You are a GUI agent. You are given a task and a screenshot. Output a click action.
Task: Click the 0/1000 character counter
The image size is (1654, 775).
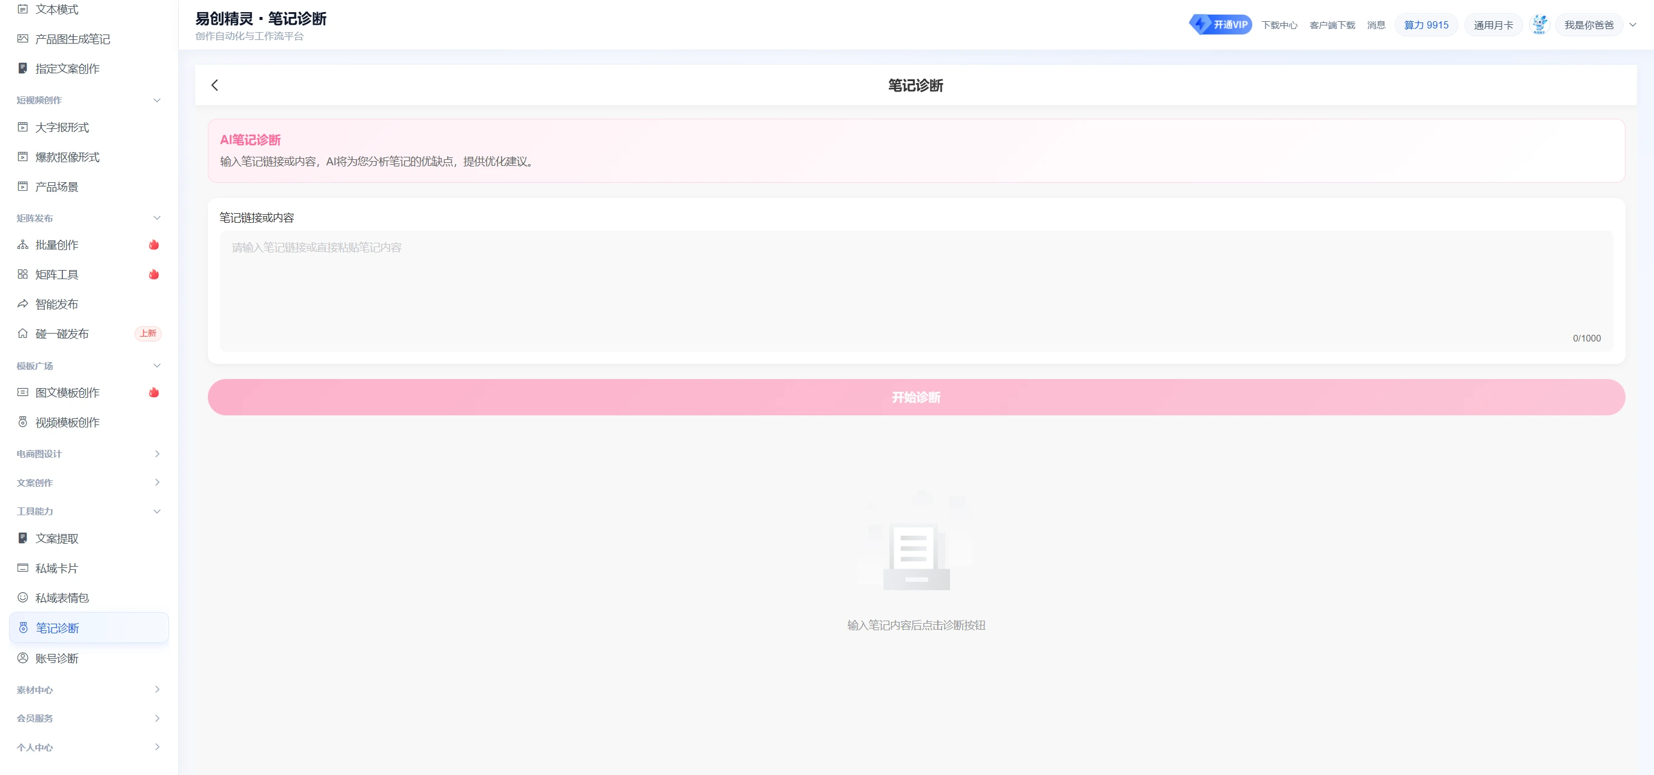click(x=1587, y=338)
